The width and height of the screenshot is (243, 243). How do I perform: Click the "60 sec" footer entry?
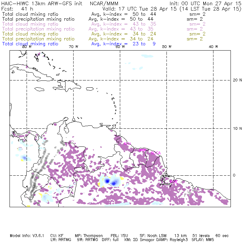coord(222,236)
